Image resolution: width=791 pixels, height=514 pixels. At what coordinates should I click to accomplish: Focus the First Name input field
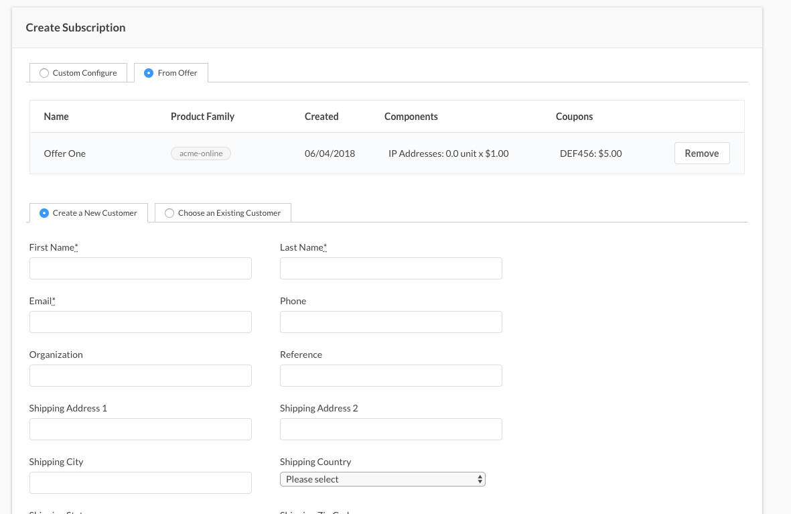(x=141, y=269)
